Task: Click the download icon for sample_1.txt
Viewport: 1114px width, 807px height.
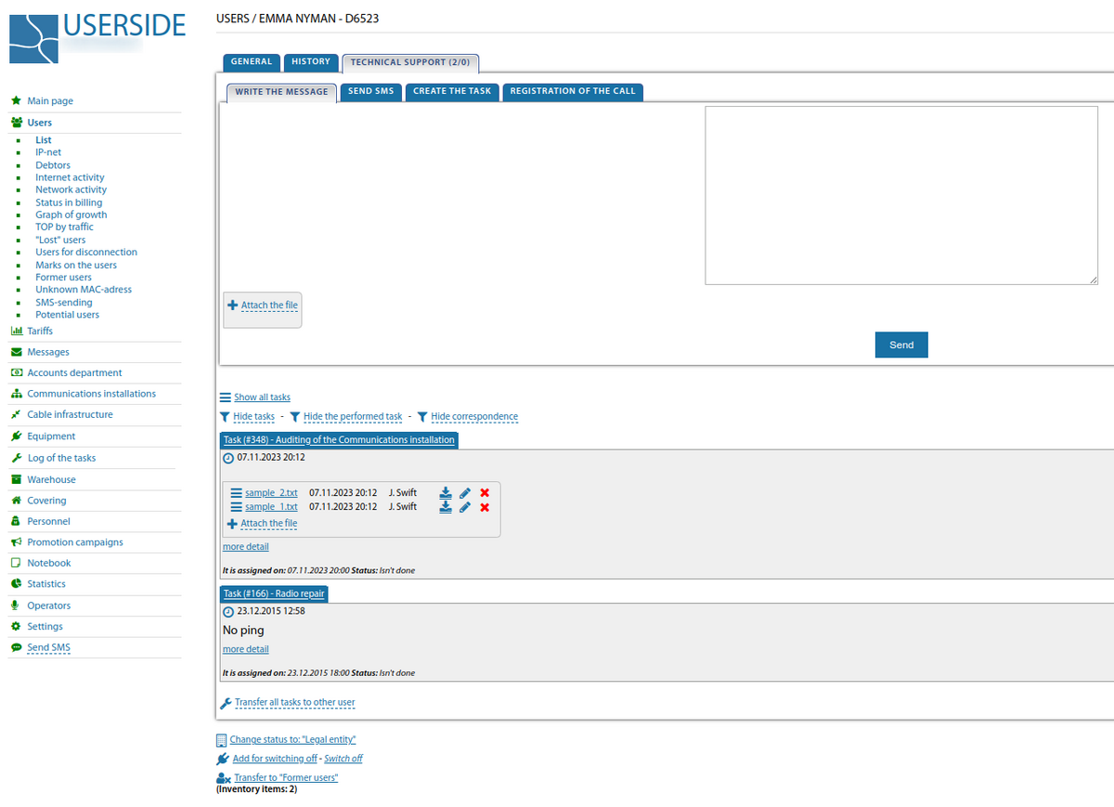Action: pyautogui.click(x=446, y=507)
